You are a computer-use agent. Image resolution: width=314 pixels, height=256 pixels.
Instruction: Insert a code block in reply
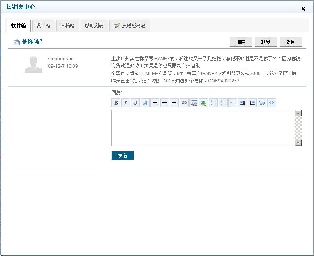tap(272, 103)
